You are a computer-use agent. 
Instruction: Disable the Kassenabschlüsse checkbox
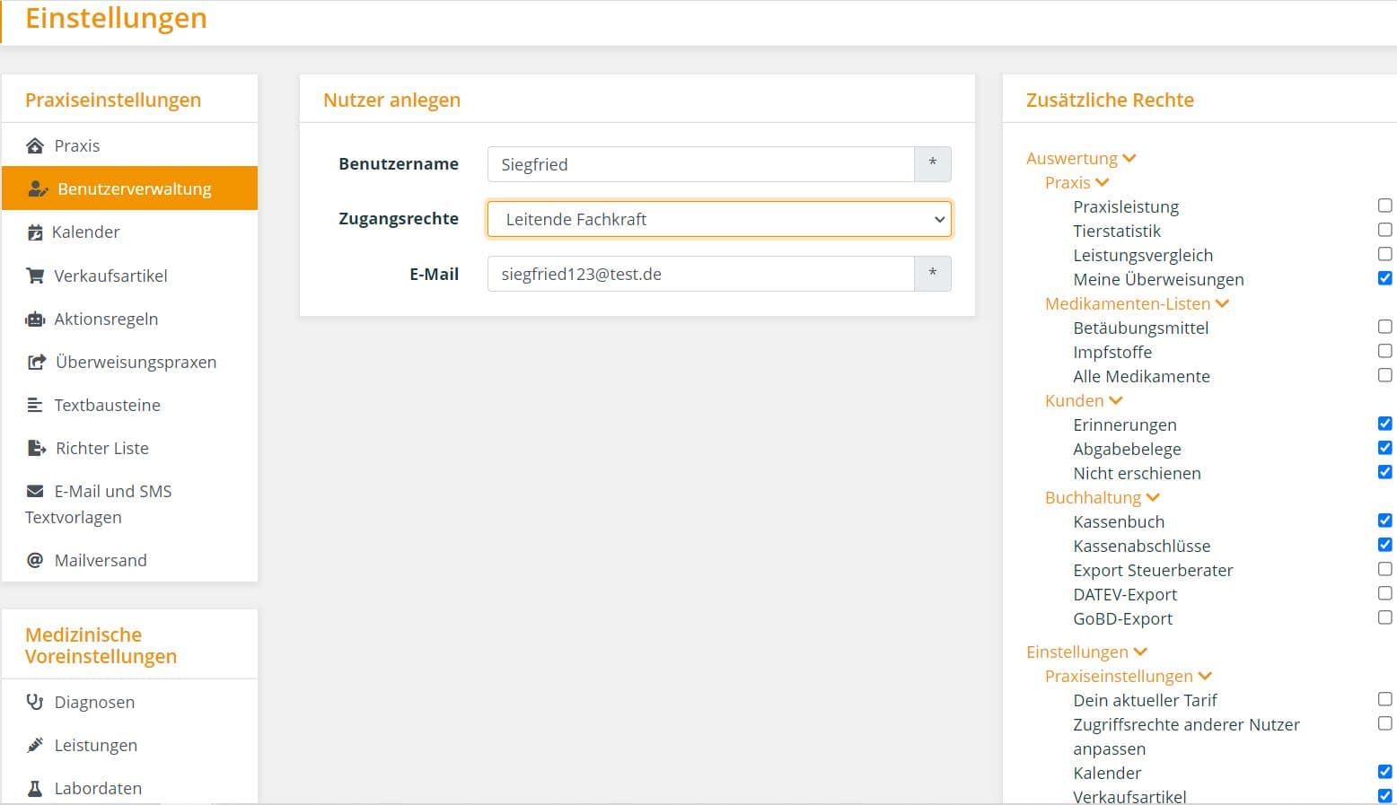1385,545
